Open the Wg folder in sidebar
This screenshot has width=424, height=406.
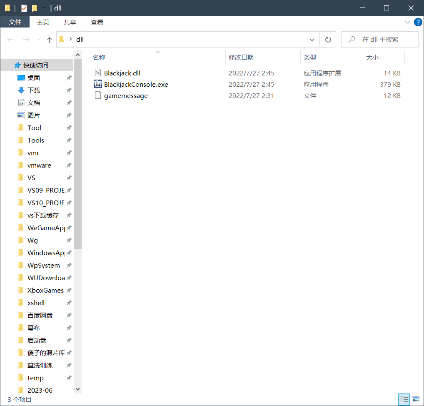point(32,240)
